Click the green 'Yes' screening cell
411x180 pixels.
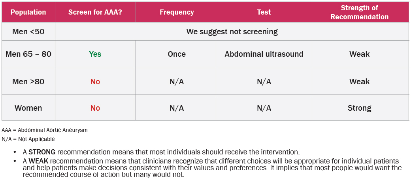pyautogui.click(x=95, y=54)
